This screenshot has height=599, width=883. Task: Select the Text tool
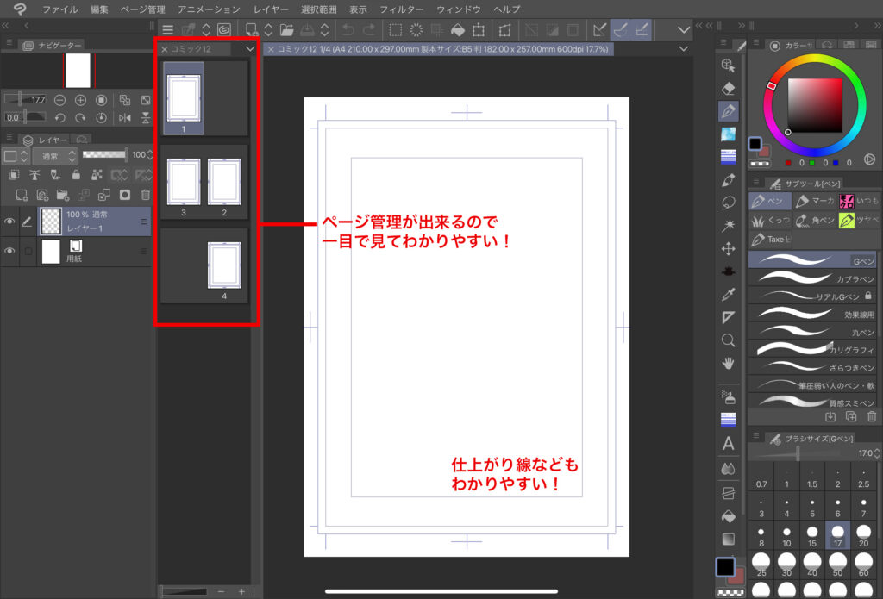coord(728,444)
